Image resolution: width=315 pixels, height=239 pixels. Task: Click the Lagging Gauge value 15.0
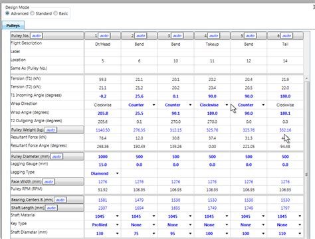(103, 165)
